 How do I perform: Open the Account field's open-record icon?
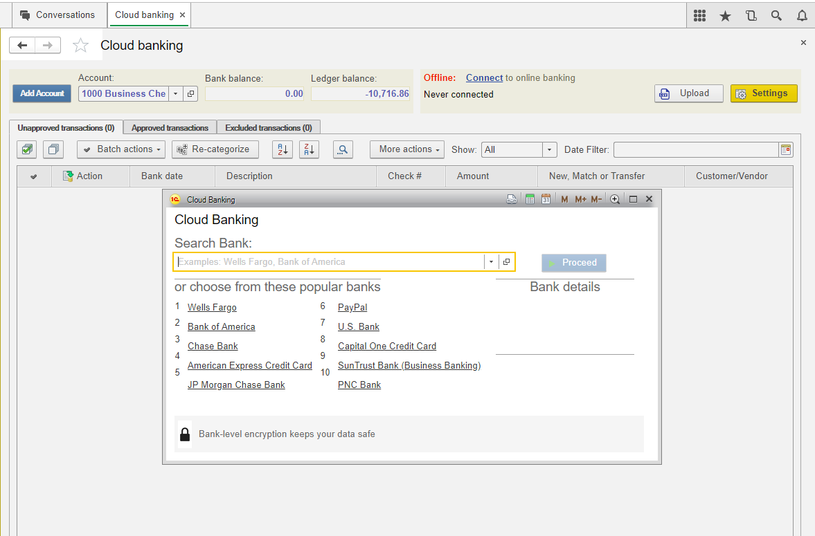pyautogui.click(x=190, y=93)
